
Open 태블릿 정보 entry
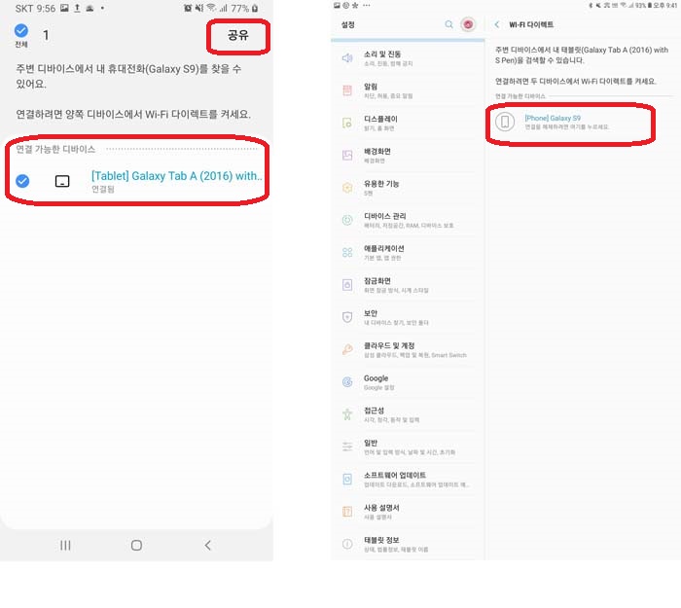[x=408, y=544]
